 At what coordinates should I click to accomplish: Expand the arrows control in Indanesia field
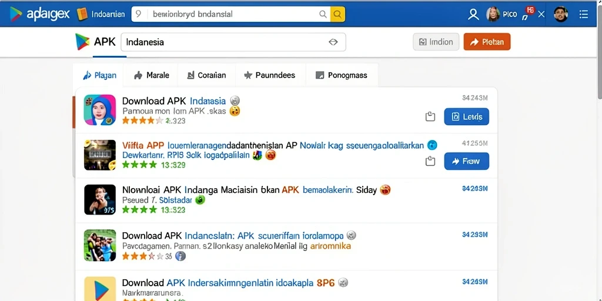[x=333, y=42]
